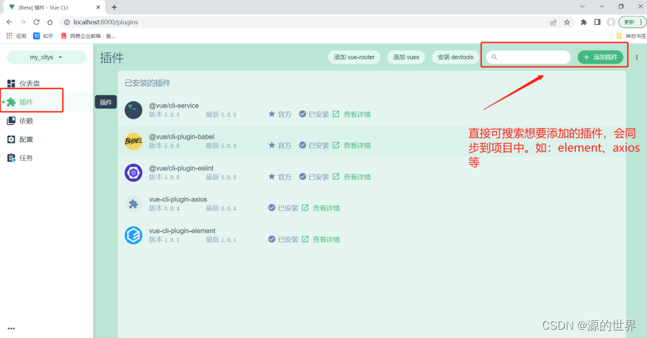Click the 官方 star icon on cli-plugin-eslint row

(271, 177)
